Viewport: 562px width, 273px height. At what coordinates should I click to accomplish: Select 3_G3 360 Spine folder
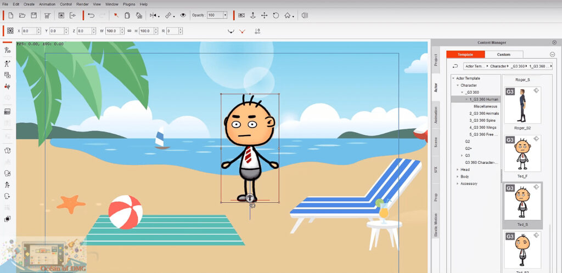coord(482,121)
